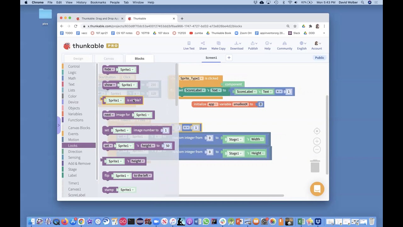The image size is (403, 227).
Task: Select ScoreLabel component blocks
Action: (77, 195)
